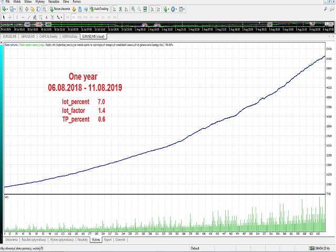Screen dimensions: 336x252
Task: Select the text A tool
Action: tap(47, 17)
